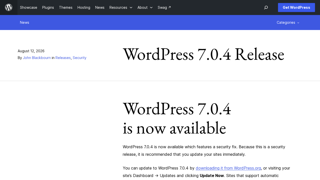The image size is (320, 180).
Task: Click the WordPress logo icon
Action: click(9, 7)
